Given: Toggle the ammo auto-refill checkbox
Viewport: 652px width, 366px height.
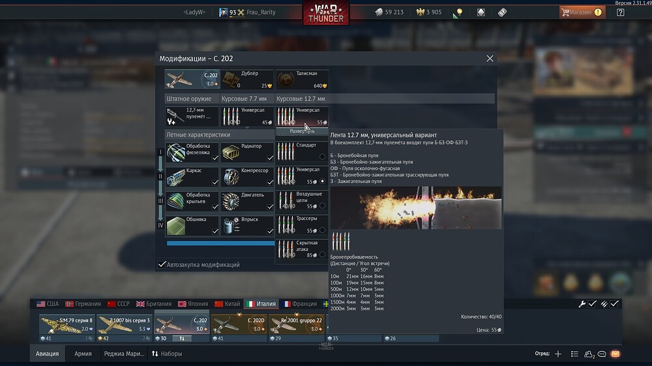Looking at the screenshot, I should [615, 304].
